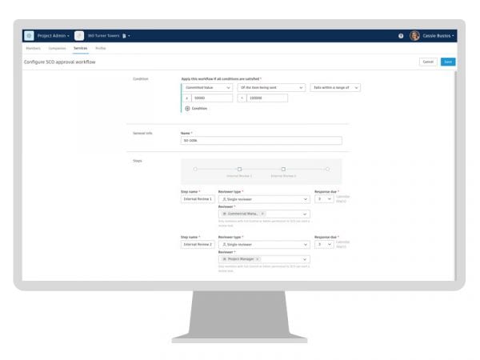Select the Services tab

[81, 48]
